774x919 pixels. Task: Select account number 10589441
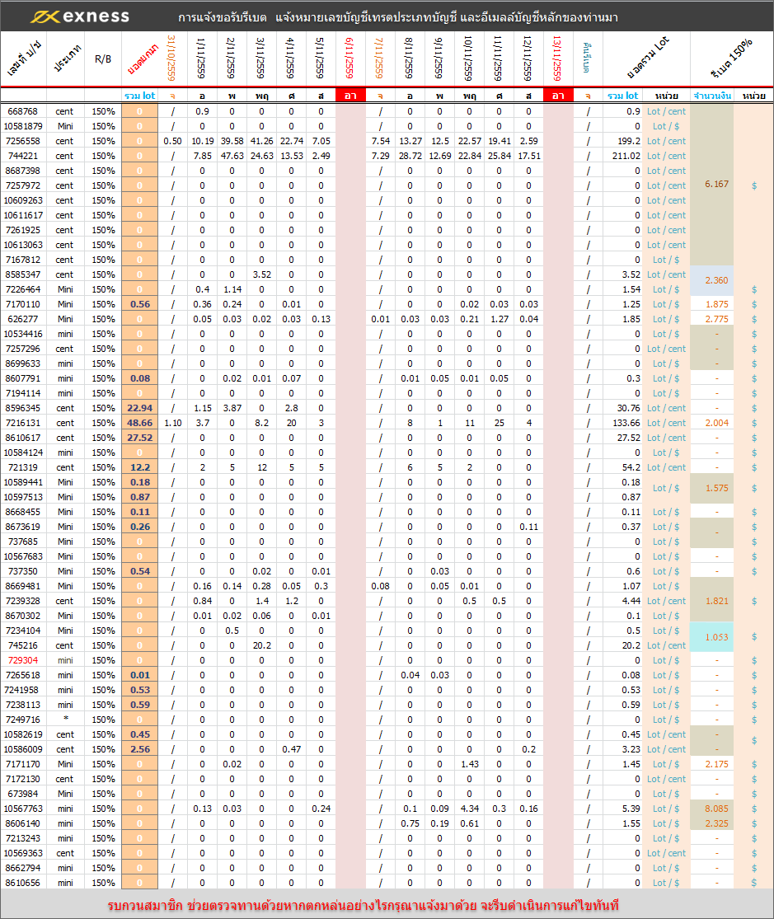pos(23,482)
